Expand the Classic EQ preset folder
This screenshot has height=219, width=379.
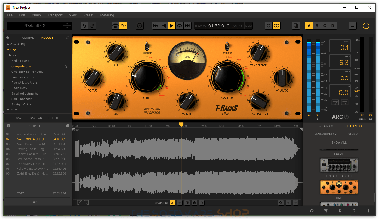pos(8,44)
